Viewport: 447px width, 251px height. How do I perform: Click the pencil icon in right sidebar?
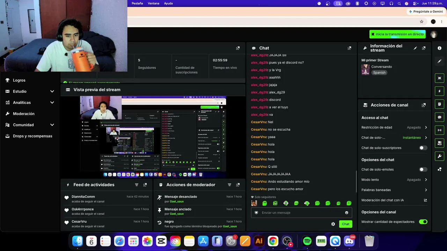pyautogui.click(x=440, y=61)
